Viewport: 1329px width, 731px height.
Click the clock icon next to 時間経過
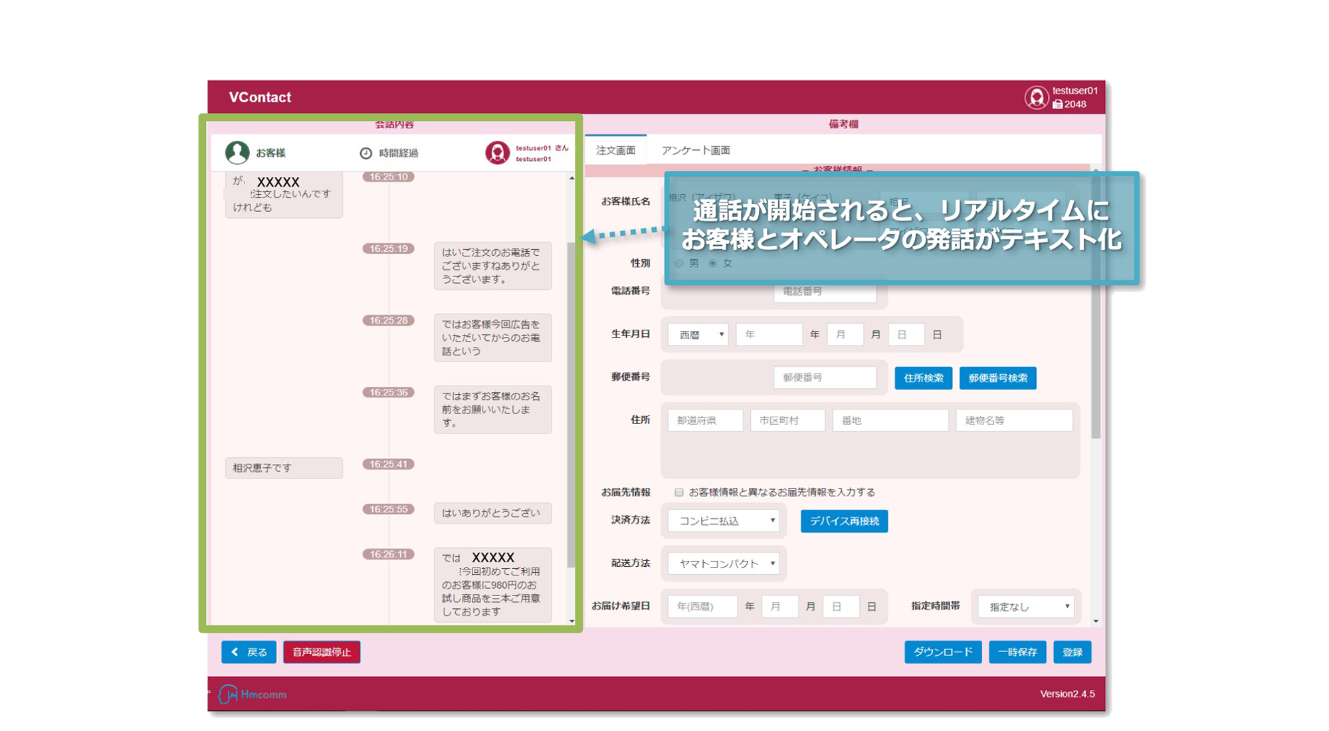click(365, 154)
